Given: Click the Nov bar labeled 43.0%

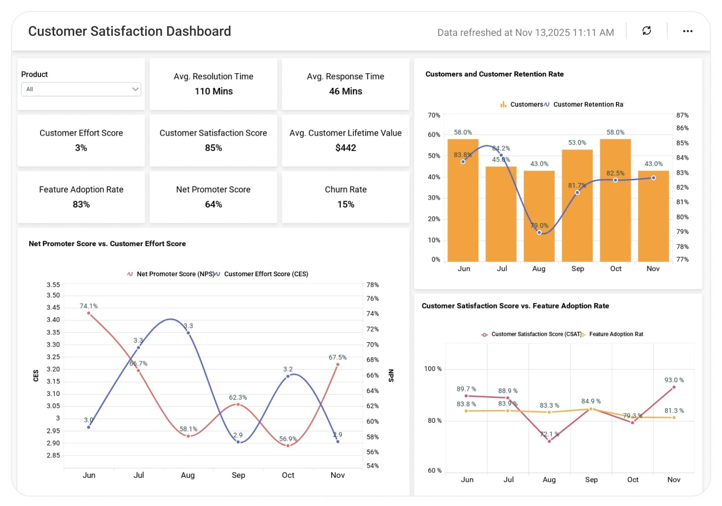Looking at the screenshot, I should (x=653, y=216).
